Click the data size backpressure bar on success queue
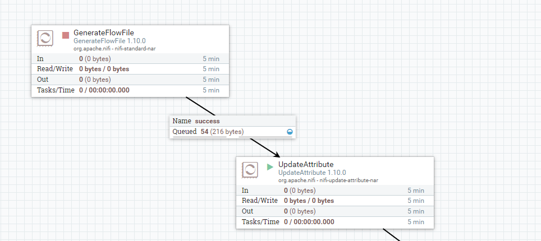Screen dimensions: 541x241 tap(265, 137)
